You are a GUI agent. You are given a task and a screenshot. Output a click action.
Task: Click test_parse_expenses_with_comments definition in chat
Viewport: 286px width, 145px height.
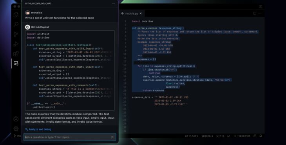click(x=66, y=85)
